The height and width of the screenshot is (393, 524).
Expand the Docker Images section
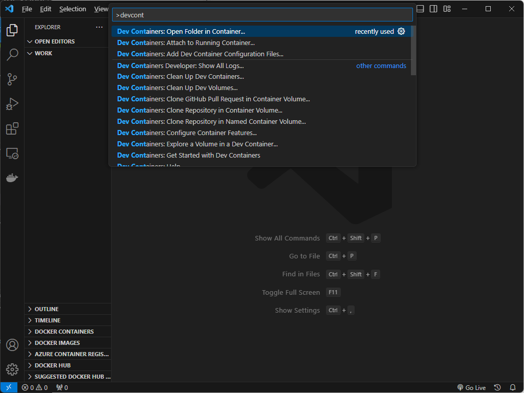[68, 343]
